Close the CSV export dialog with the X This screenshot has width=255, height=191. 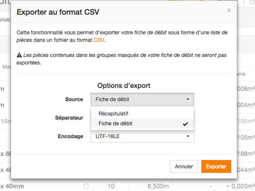(x=229, y=11)
